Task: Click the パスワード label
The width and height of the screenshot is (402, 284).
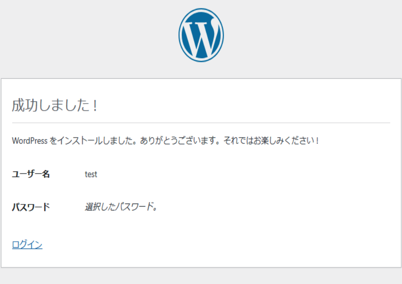Action: click(31, 207)
